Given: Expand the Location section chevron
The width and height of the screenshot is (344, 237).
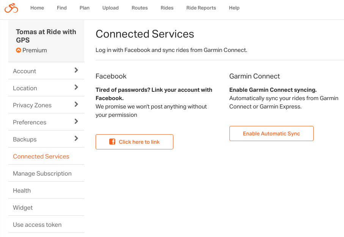Looking at the screenshot, I should click(x=76, y=87).
